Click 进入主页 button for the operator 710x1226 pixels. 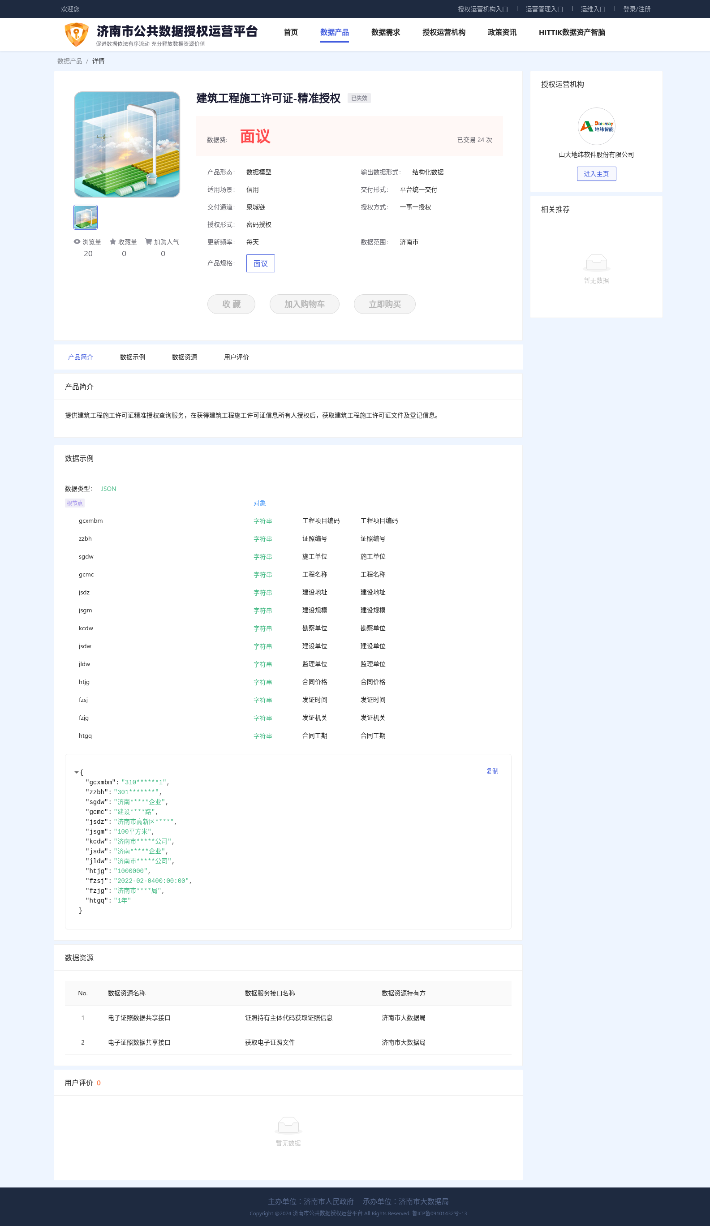click(596, 174)
